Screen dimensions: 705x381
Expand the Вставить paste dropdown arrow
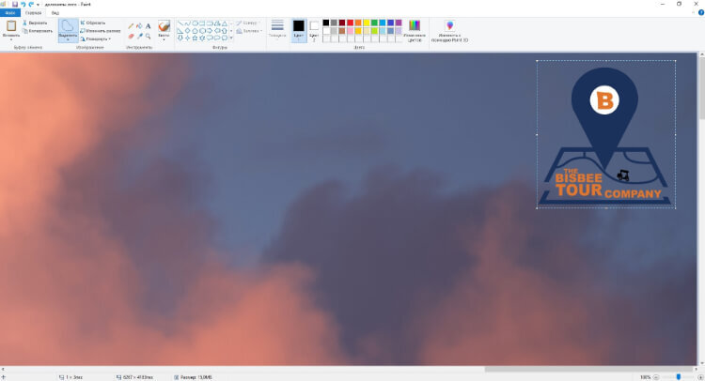tap(11, 38)
